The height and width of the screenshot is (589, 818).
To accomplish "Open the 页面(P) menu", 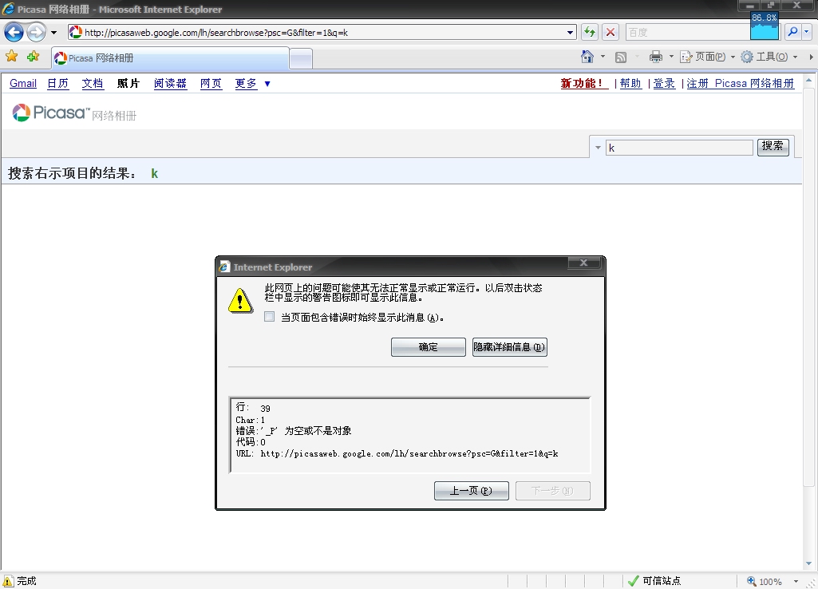I will pos(708,57).
